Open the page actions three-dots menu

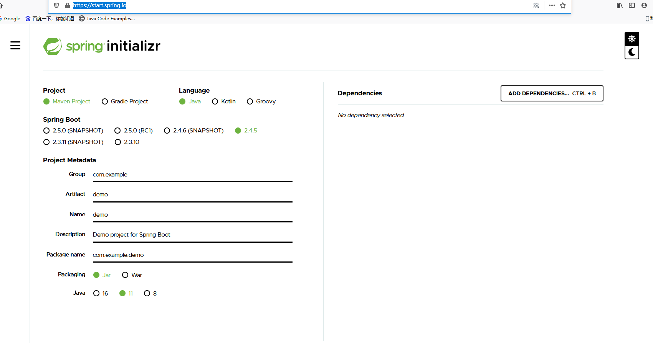[552, 5]
